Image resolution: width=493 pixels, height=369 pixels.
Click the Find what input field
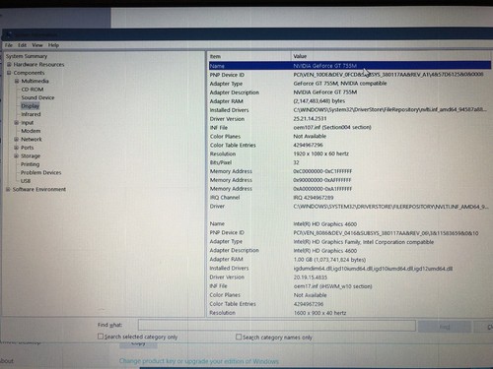(x=277, y=326)
